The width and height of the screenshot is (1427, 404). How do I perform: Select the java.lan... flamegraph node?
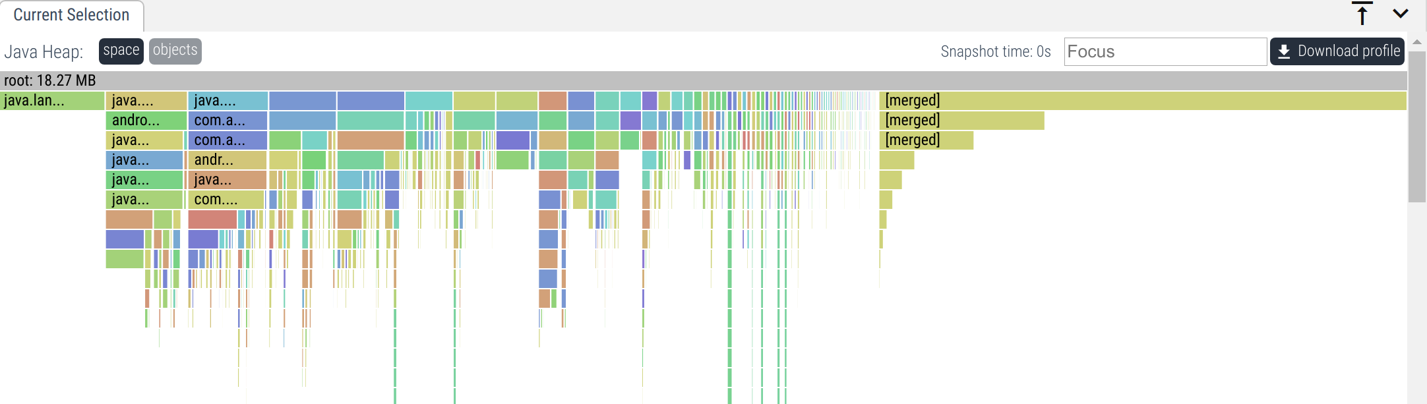(x=52, y=101)
